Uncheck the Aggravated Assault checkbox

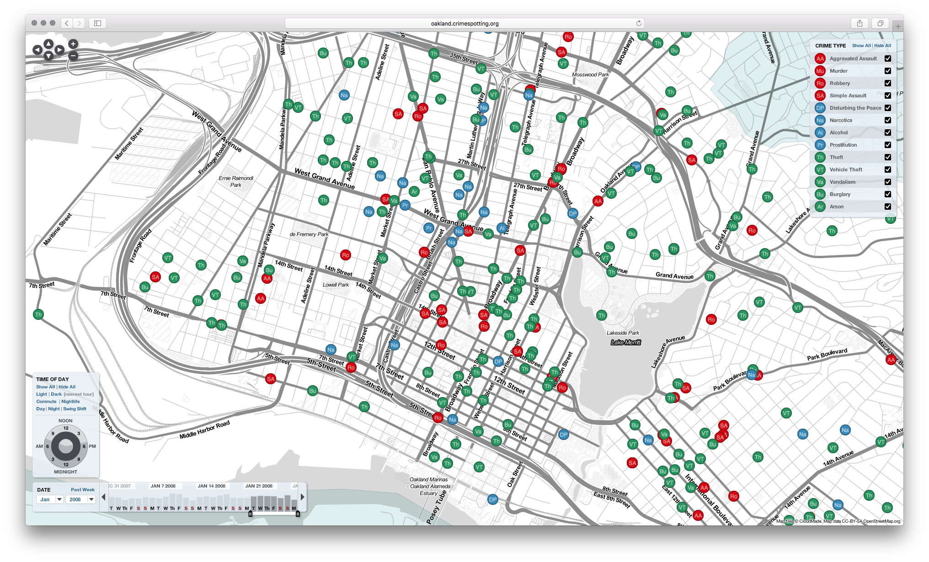pyautogui.click(x=887, y=58)
